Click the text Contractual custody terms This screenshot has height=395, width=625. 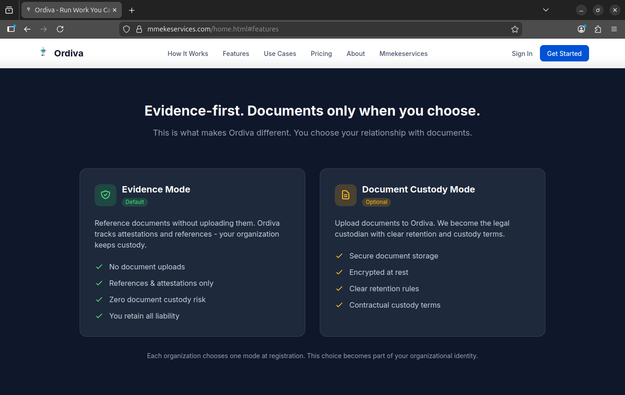click(x=395, y=305)
